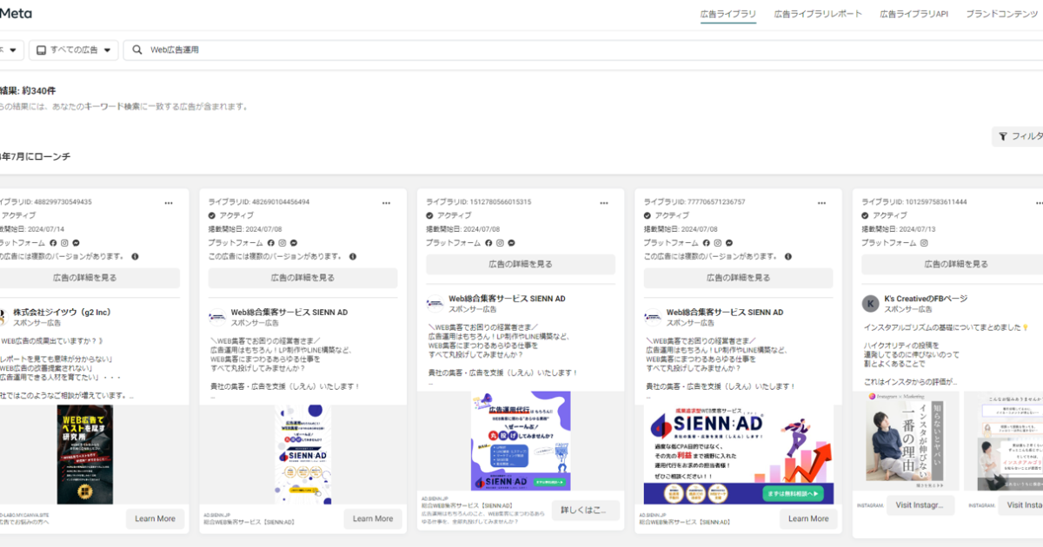
Task: Open SIENN:AD banner image on ad 777706571236757
Action: [739, 455]
